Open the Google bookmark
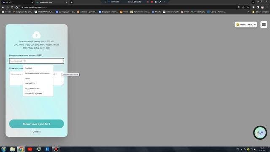 coord(6,12)
